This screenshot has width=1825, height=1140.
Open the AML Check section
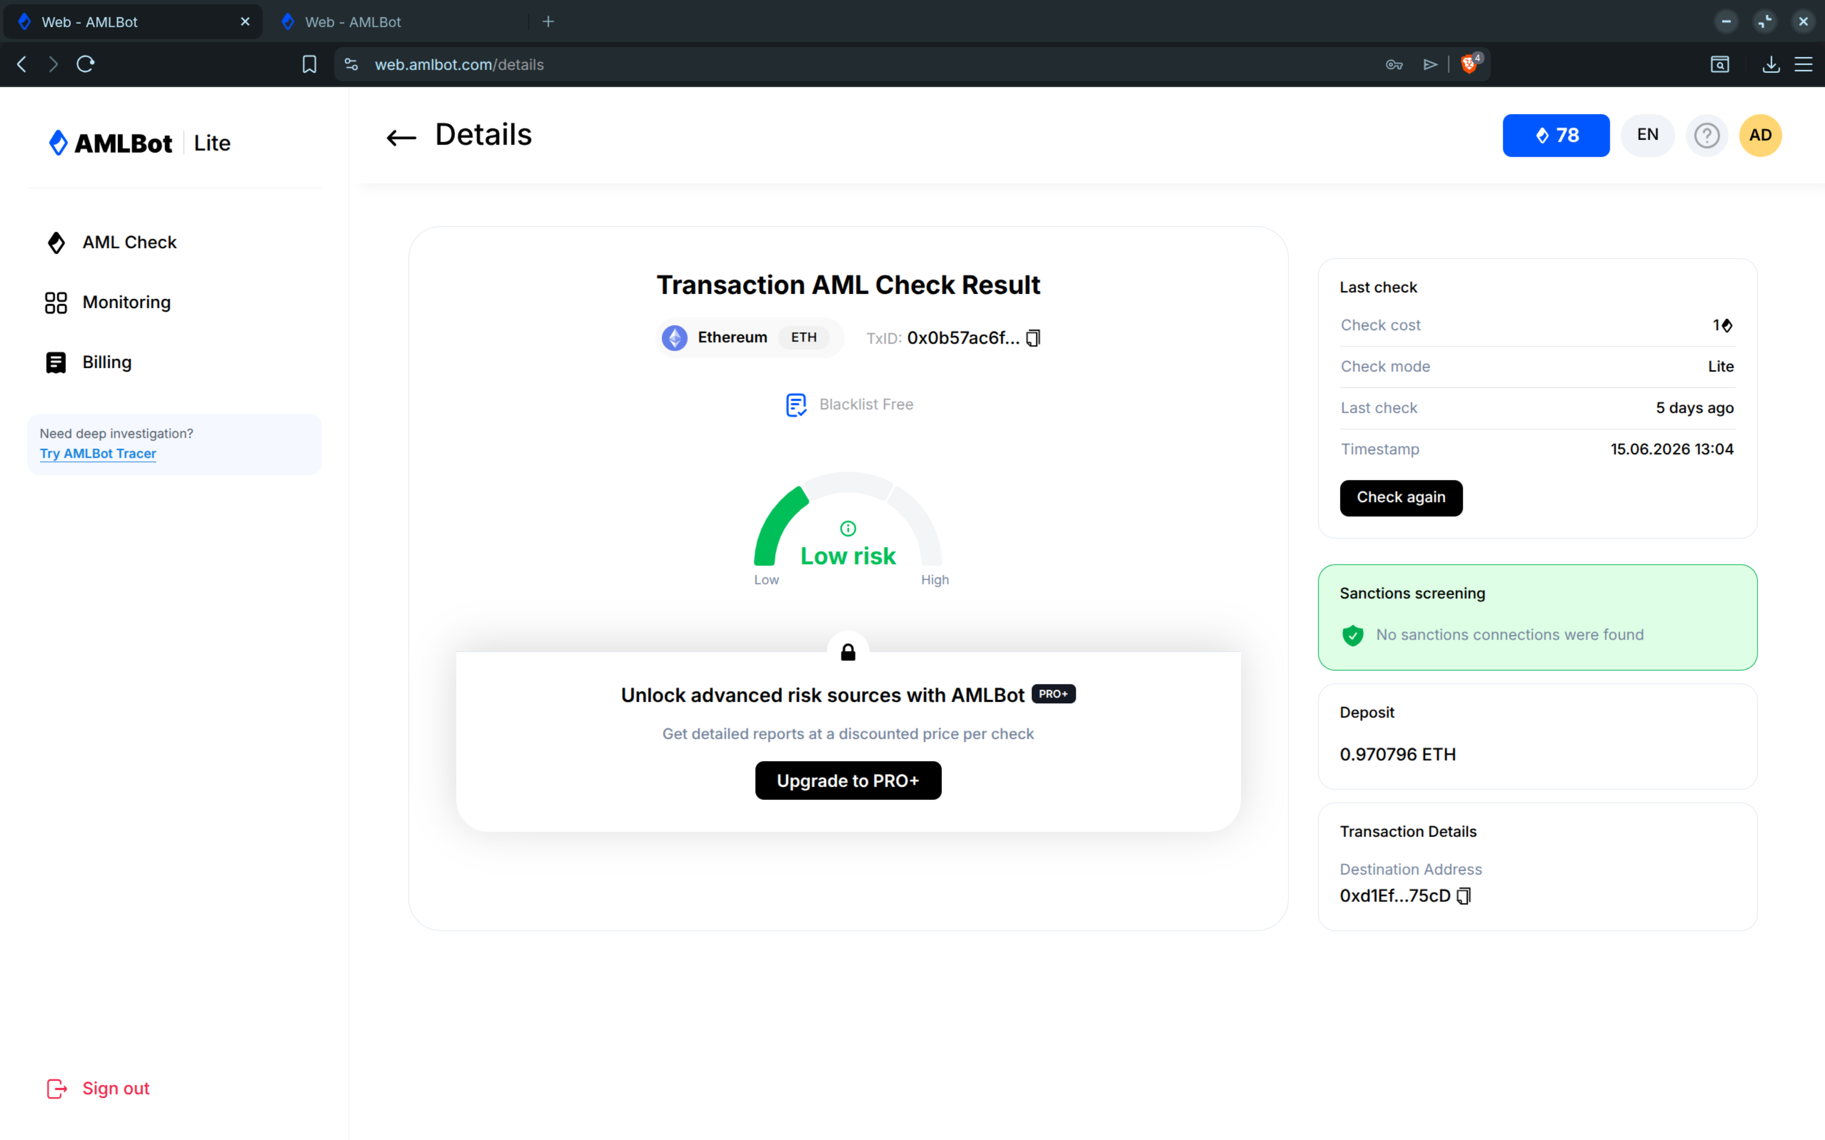click(x=111, y=243)
